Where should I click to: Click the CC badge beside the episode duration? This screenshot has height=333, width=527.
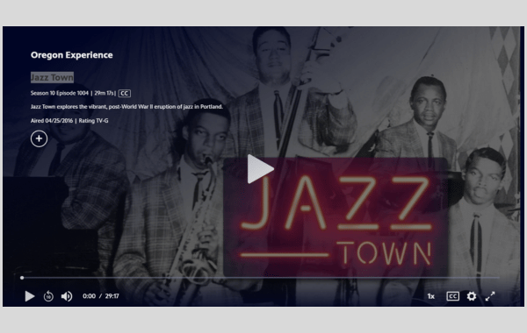coord(125,93)
